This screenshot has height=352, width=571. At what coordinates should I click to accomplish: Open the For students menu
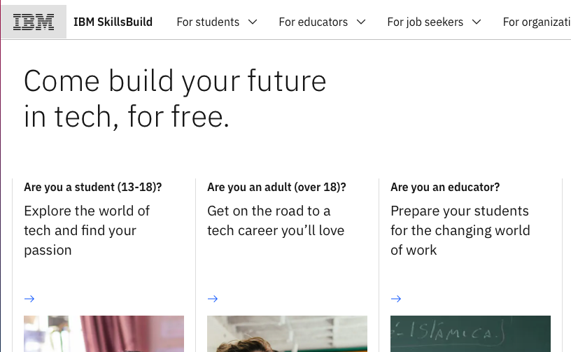point(208,22)
